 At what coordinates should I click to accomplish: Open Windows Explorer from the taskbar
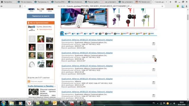click(12, 103)
